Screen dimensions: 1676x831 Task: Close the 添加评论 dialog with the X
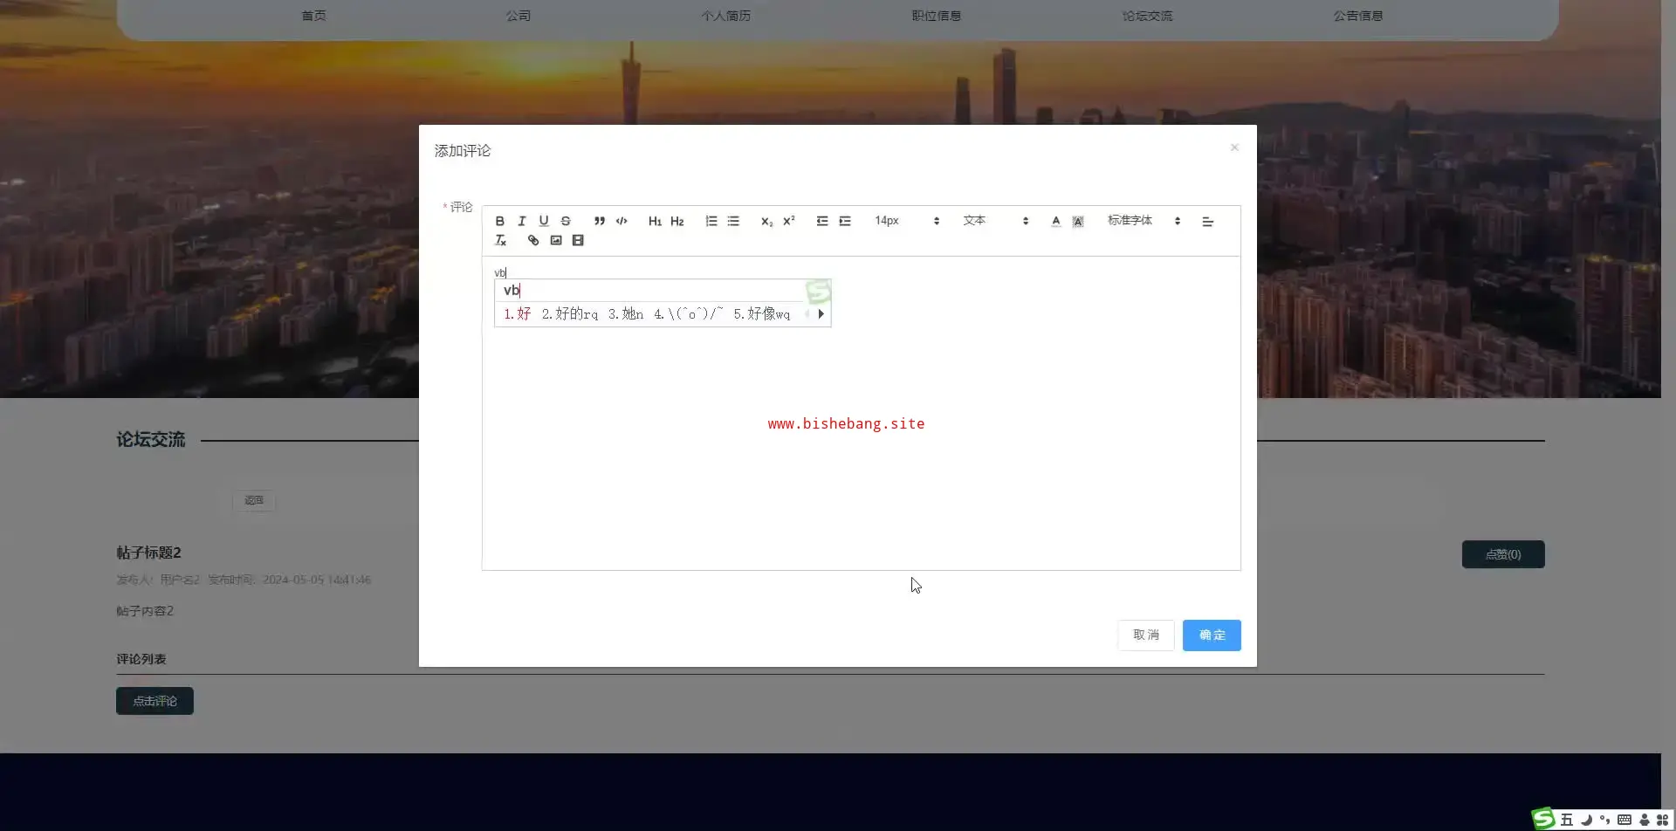(1234, 148)
